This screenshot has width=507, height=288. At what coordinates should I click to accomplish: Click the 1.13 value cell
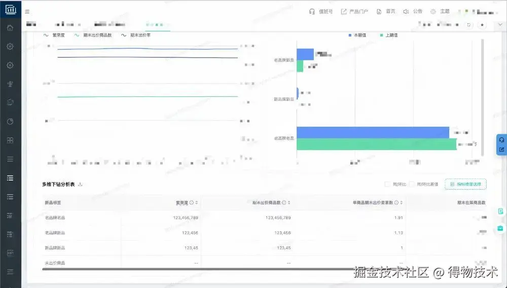click(x=399, y=233)
